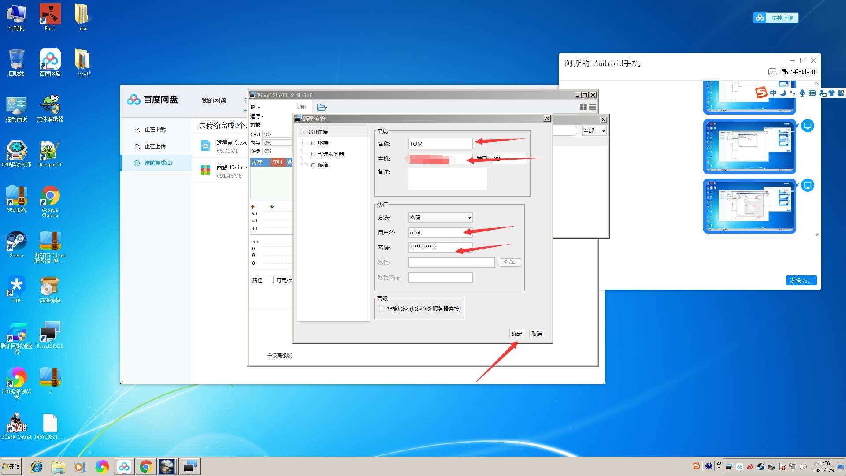Open second screenshot thumbnail in phone chat

(750, 146)
